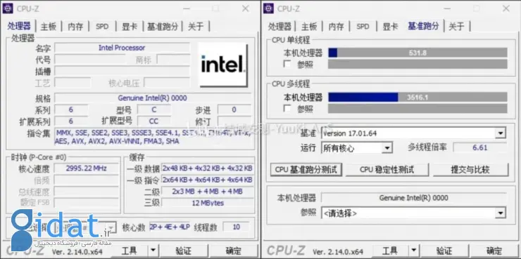521x259 pixels.
Task: Open SPD tab in right window
Action: click(363, 27)
